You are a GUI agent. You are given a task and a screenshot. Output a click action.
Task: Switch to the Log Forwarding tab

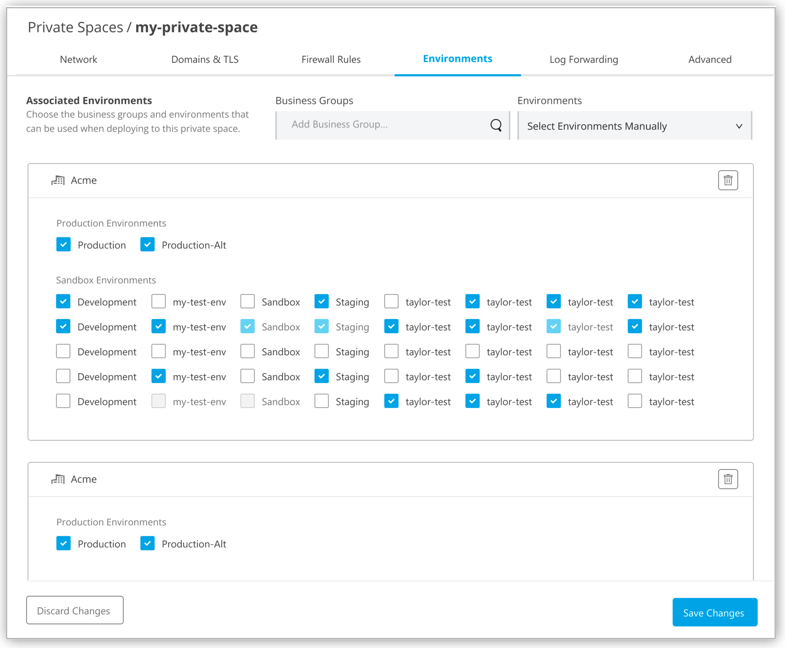(584, 59)
